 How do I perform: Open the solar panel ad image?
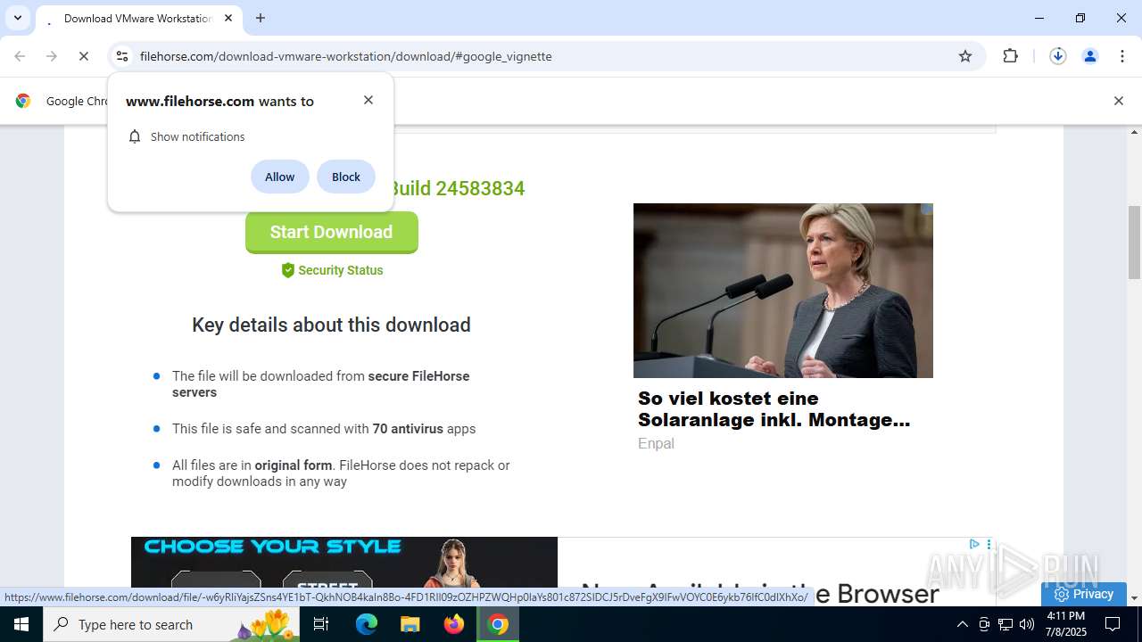click(x=783, y=291)
